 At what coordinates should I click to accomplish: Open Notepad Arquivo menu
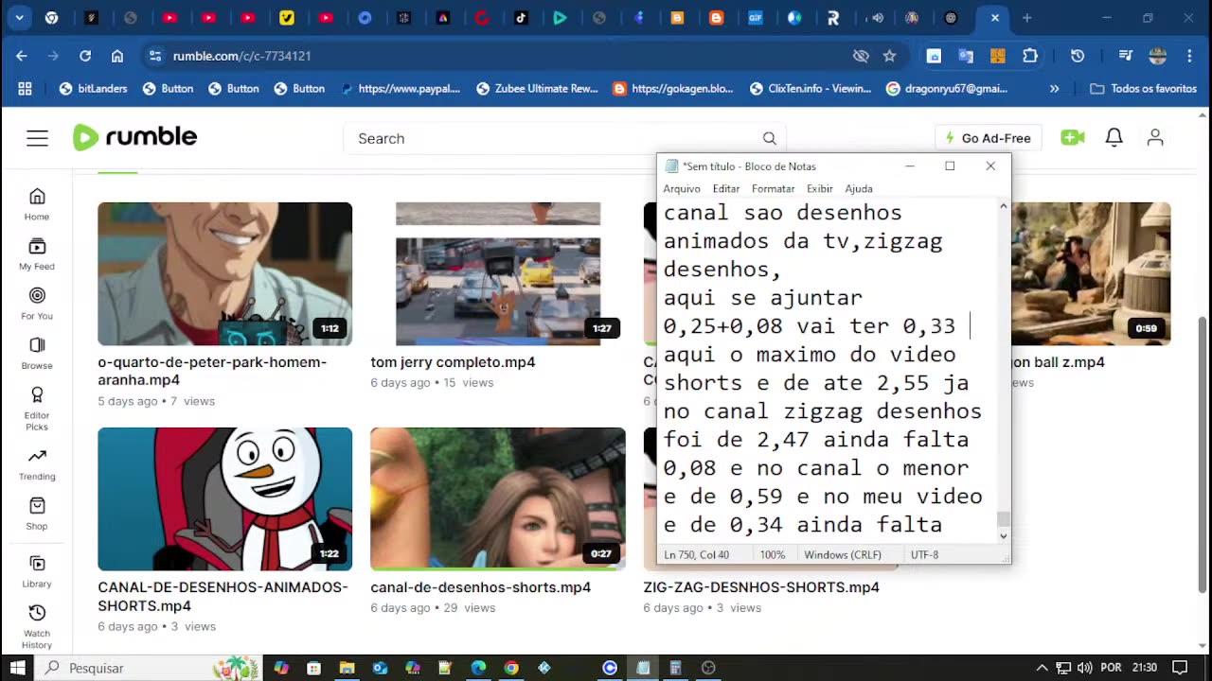[x=682, y=189]
